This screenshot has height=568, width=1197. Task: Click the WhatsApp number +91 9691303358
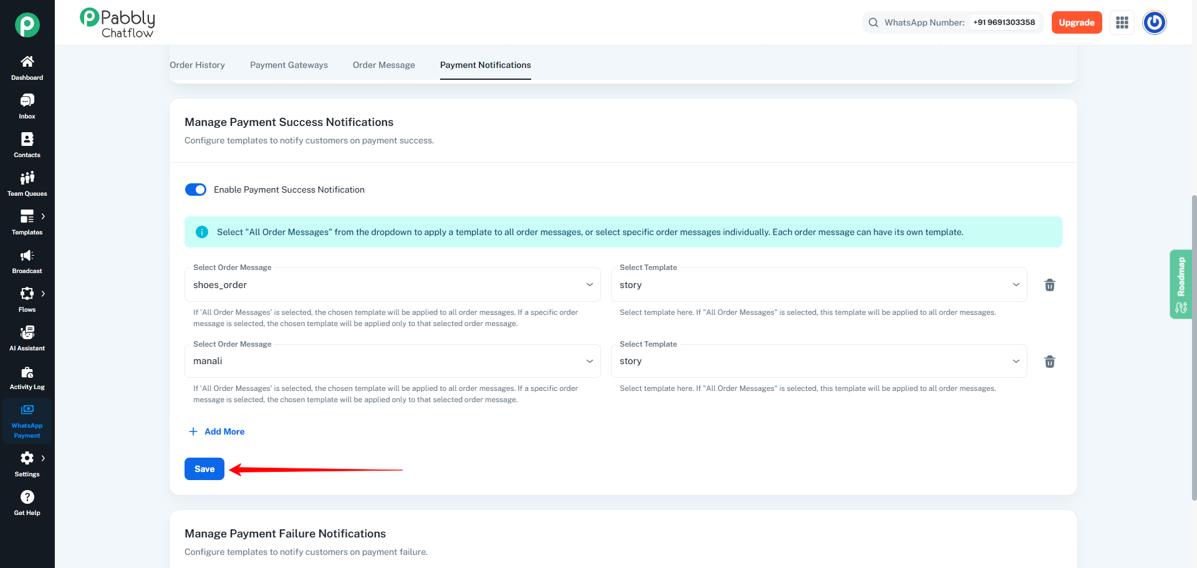click(1004, 22)
